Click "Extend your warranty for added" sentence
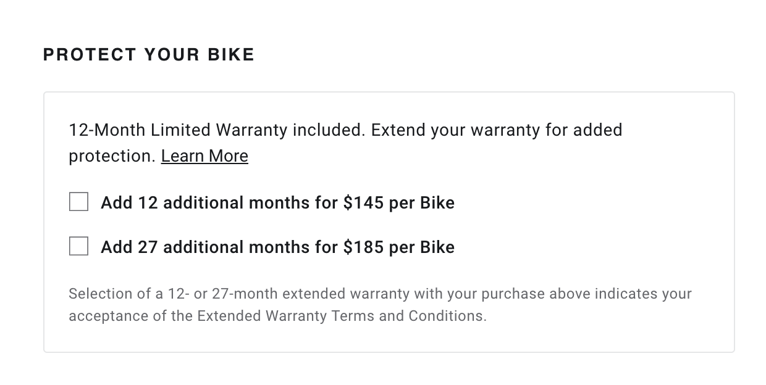Screen dimensions: 766x385 pyautogui.click(x=497, y=130)
